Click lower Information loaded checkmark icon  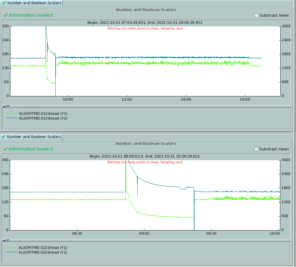5,149
